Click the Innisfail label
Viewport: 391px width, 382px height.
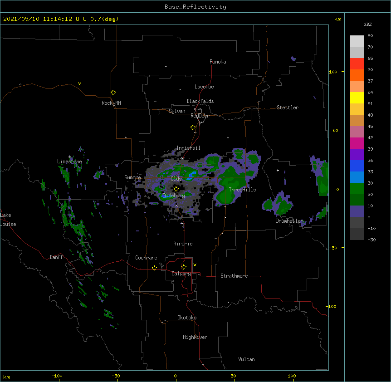(188, 148)
